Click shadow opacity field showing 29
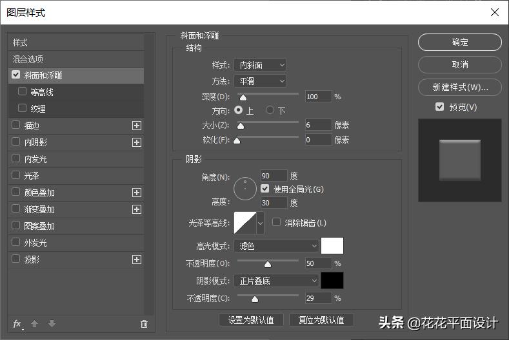The height and width of the screenshot is (340, 509). coord(319,298)
